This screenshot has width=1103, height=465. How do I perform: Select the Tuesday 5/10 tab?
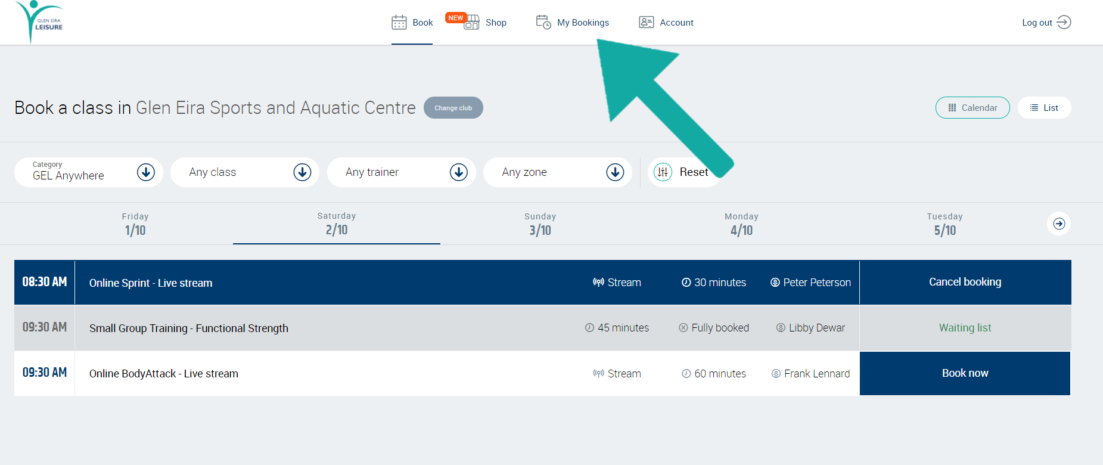945,224
